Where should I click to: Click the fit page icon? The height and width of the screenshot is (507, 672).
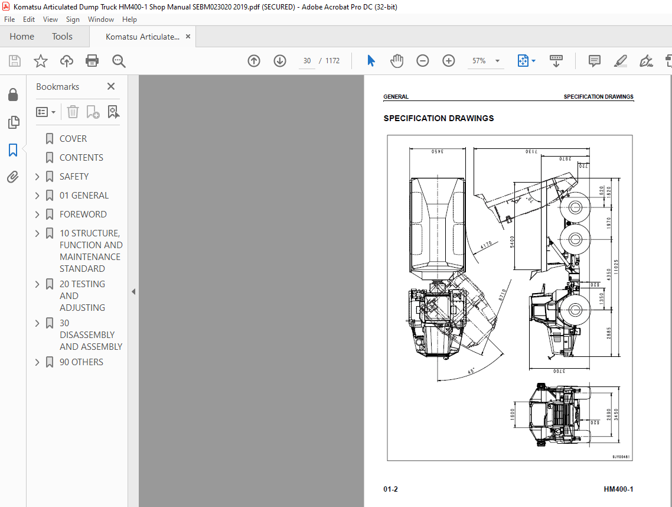523,61
